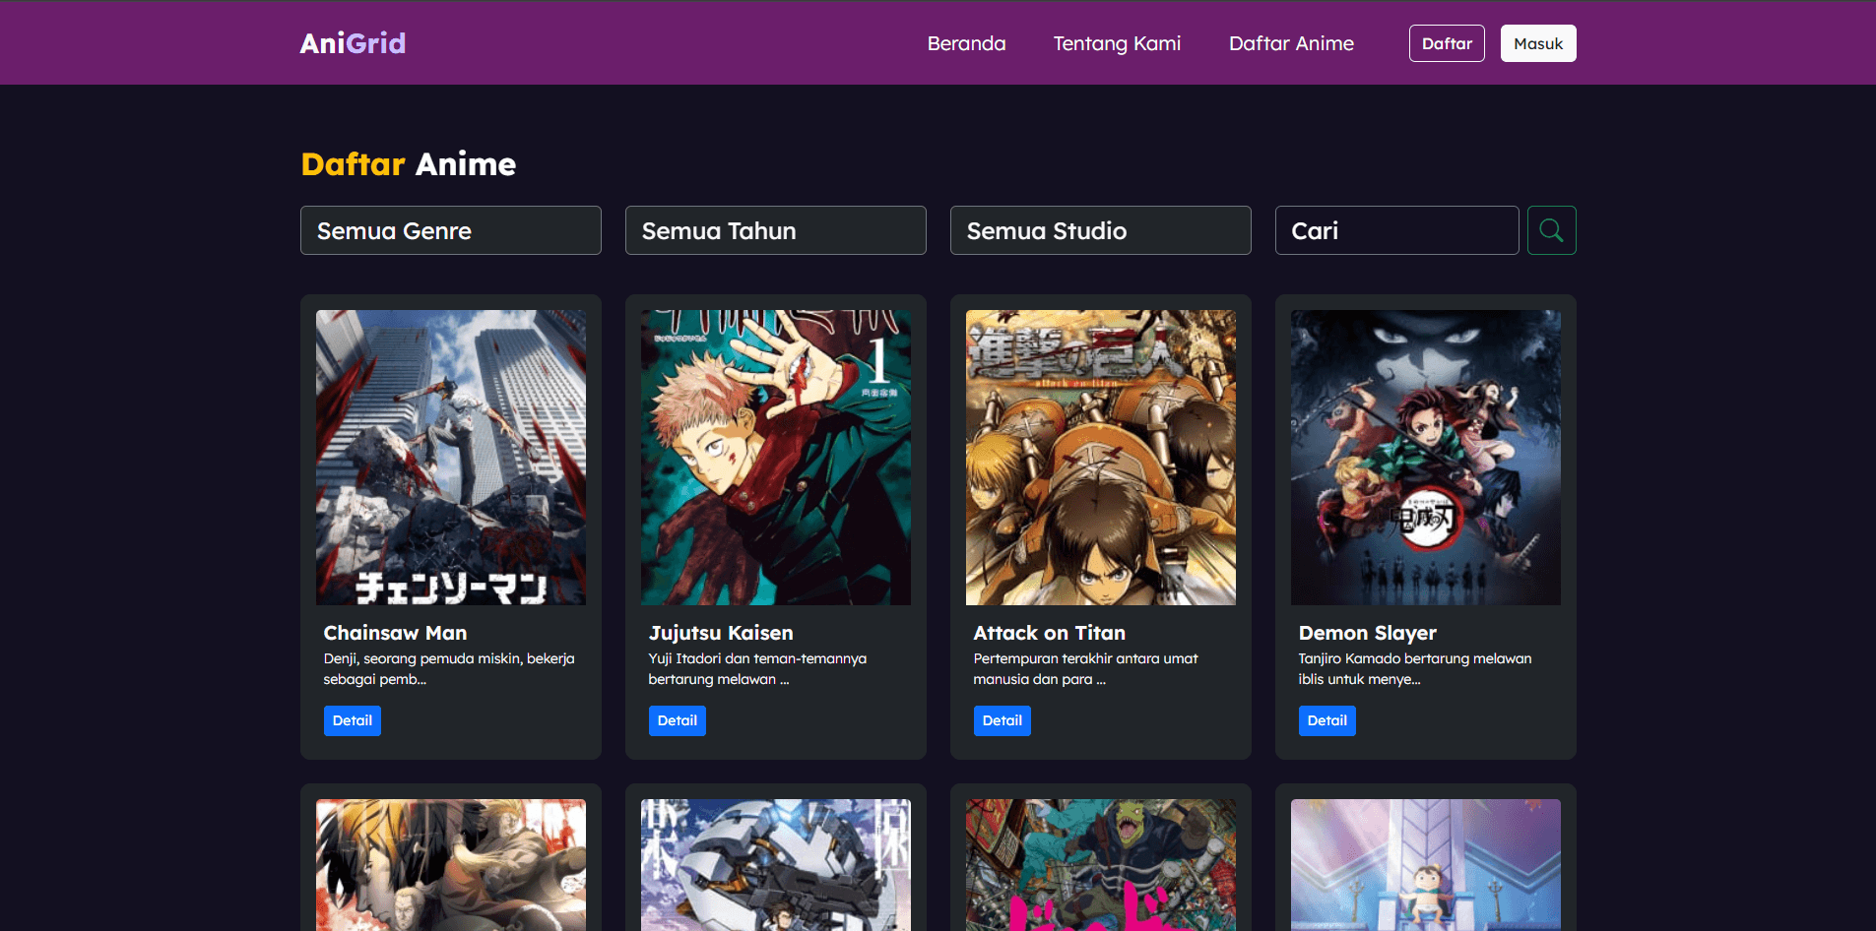This screenshot has width=1876, height=931.
Task: Click the mecha robot poster below Jujutsu Kaisen
Action: pyautogui.click(x=776, y=865)
